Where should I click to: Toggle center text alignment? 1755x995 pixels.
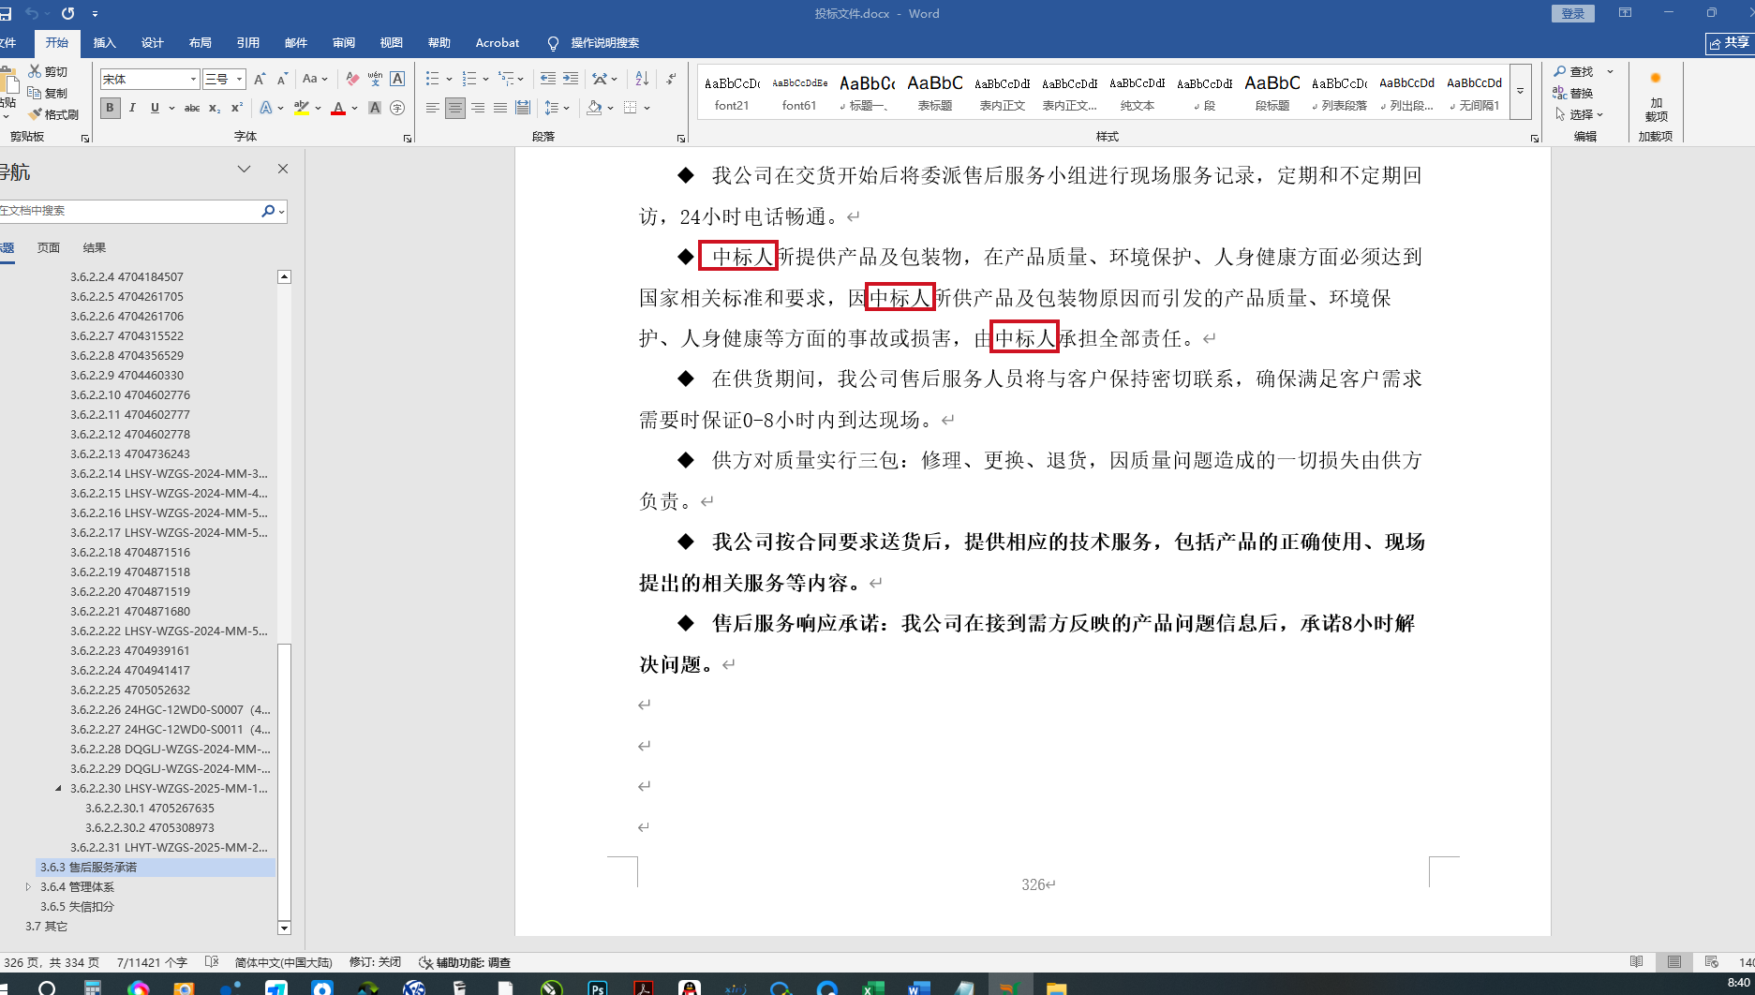pos(454,108)
